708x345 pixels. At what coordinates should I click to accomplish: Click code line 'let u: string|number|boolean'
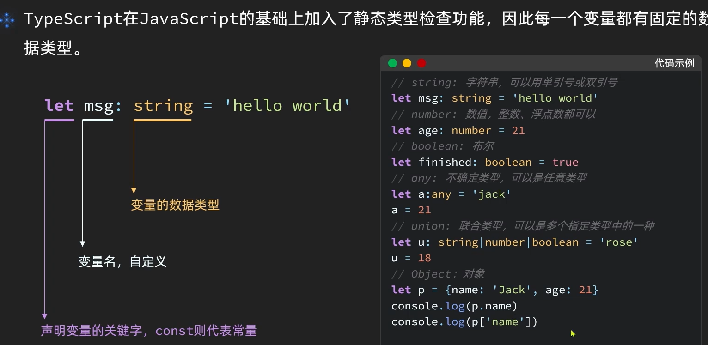(x=514, y=242)
